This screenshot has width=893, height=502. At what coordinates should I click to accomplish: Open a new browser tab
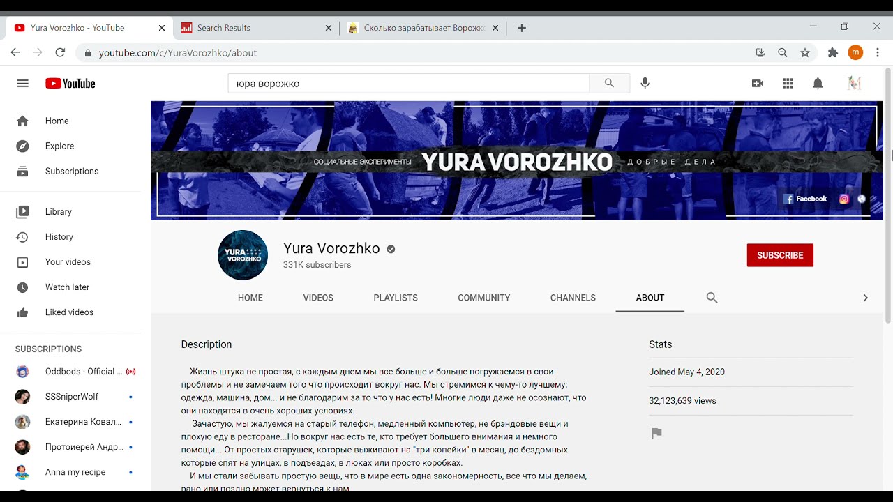522,28
